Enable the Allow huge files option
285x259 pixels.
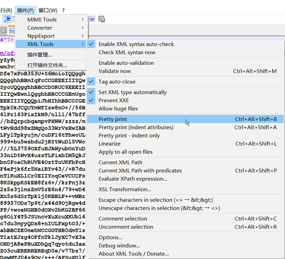coord(118,109)
